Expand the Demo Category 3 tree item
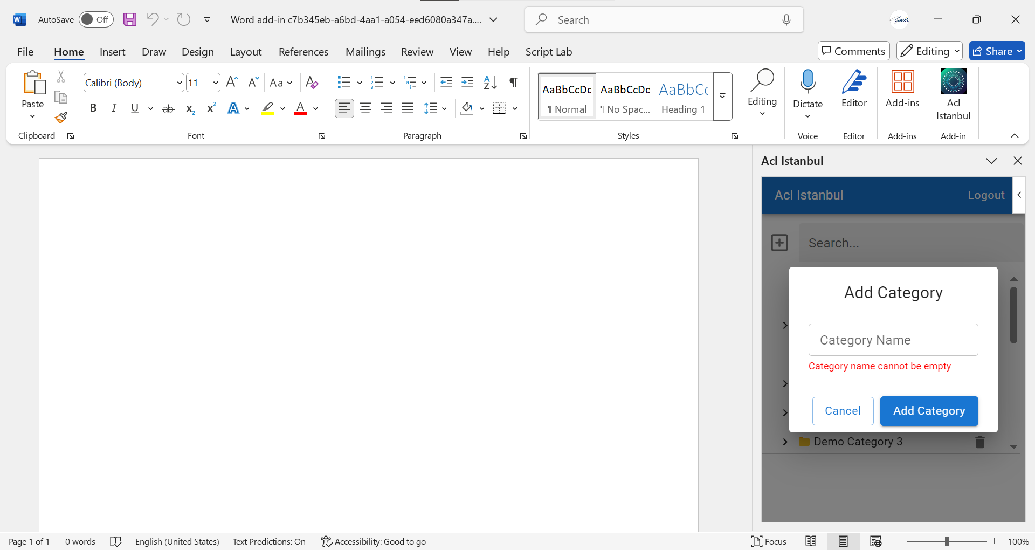This screenshot has height=550, width=1035. [x=785, y=442]
